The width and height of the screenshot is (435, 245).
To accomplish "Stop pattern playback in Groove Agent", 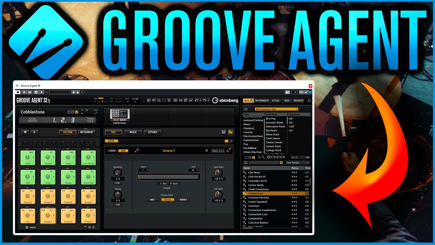I will click(25, 132).
